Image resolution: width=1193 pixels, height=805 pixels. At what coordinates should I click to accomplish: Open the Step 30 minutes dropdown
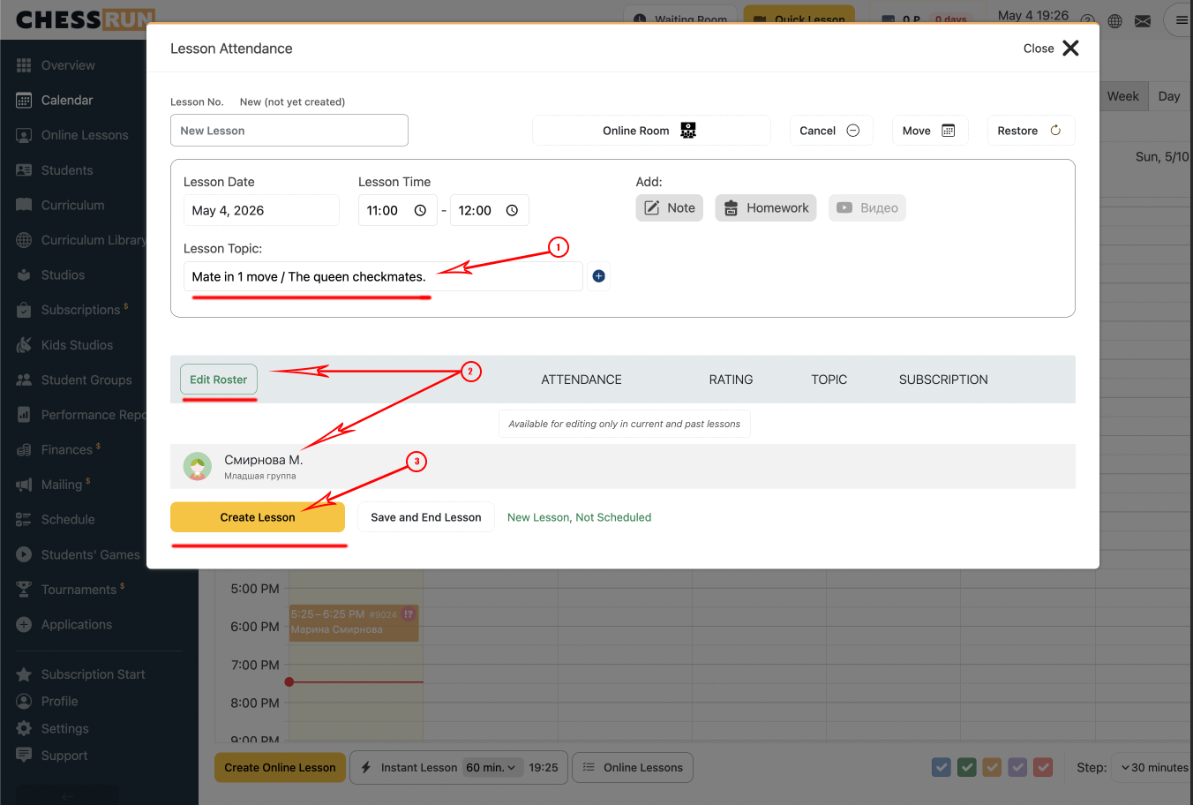[x=1152, y=767]
